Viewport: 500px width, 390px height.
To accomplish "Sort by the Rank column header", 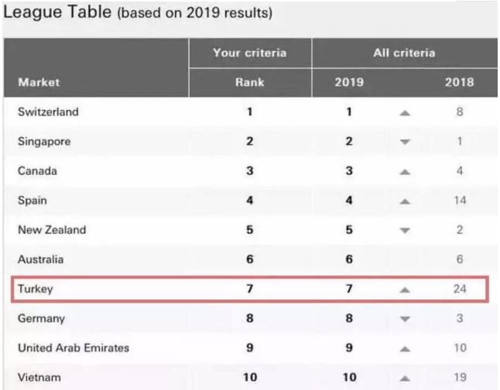I will (249, 82).
